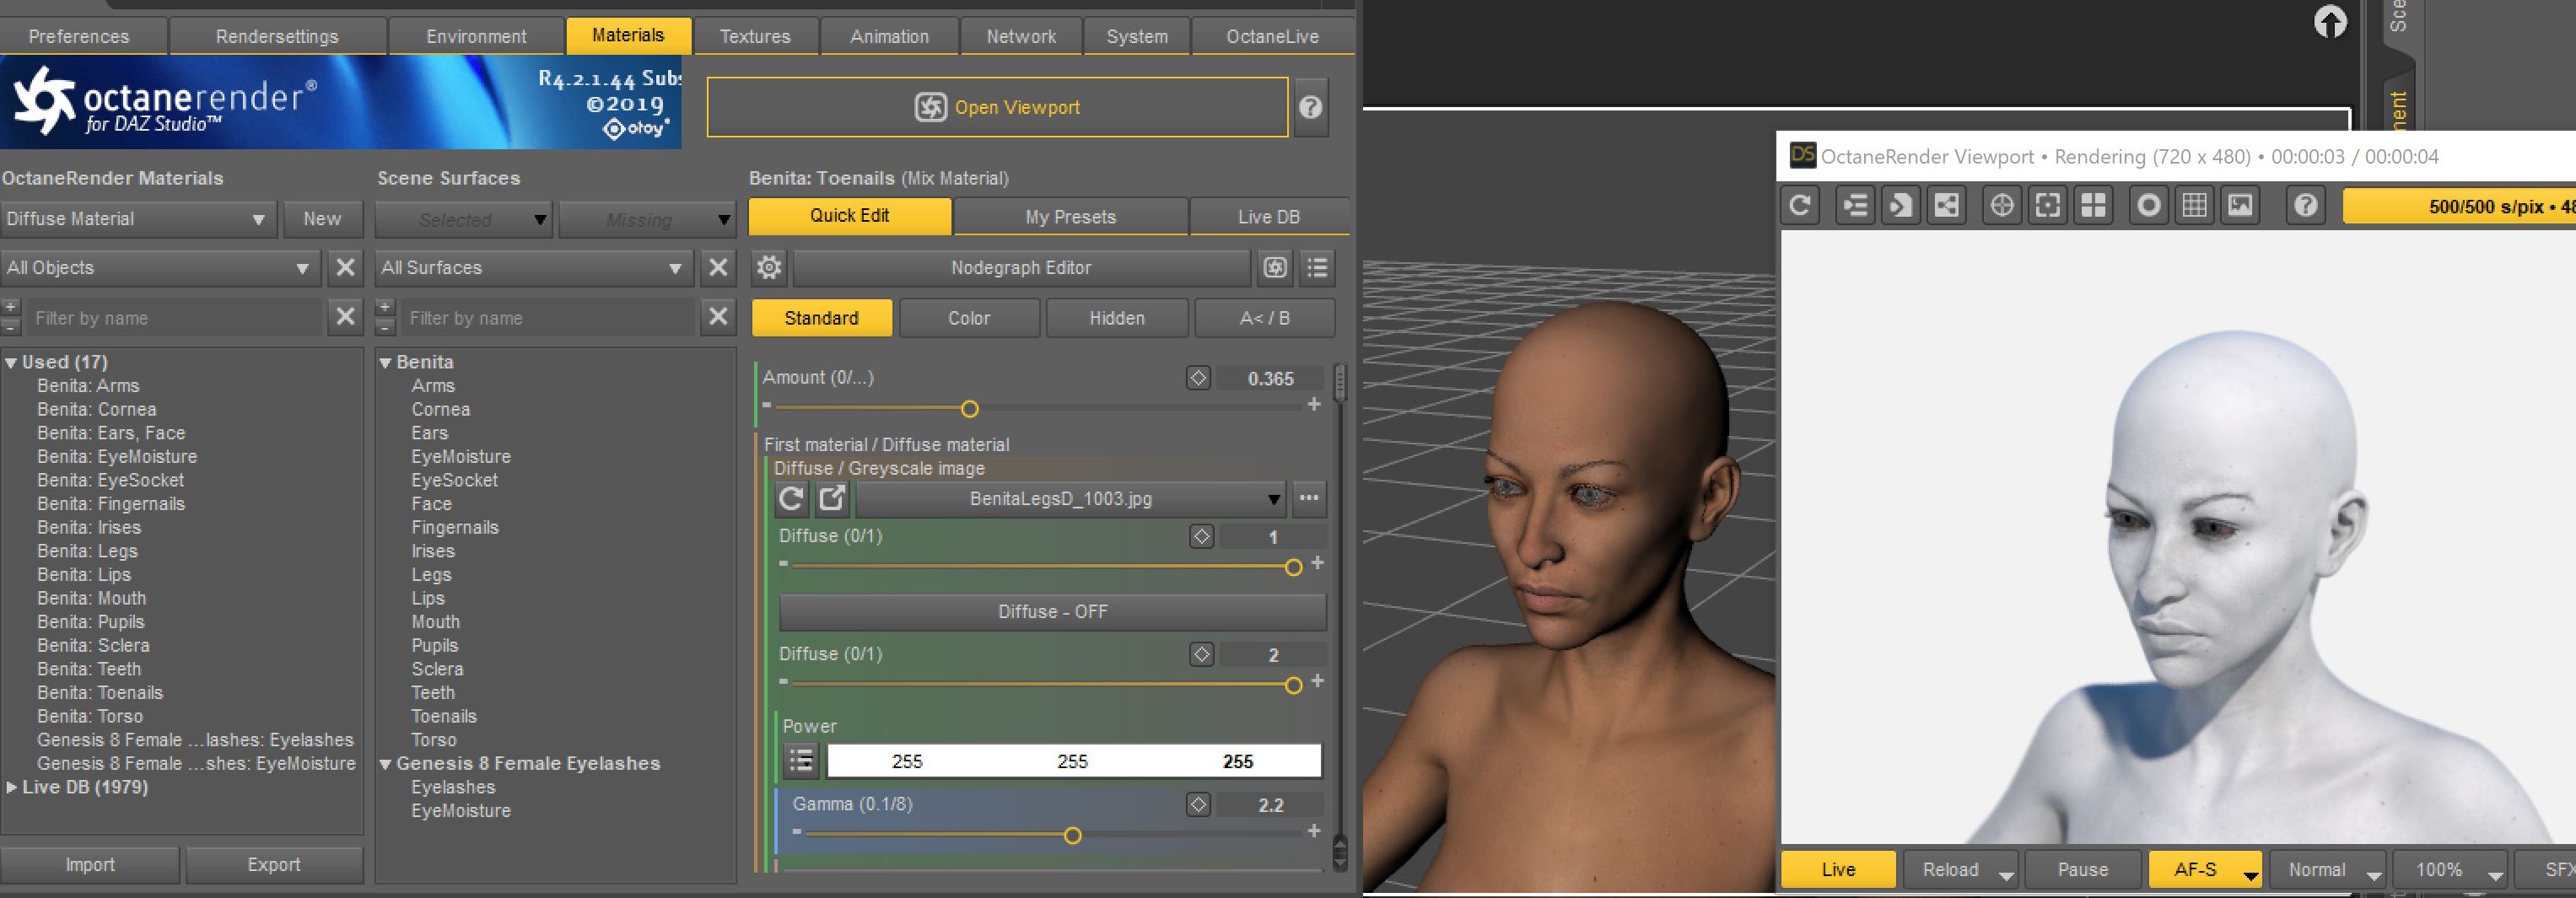Image resolution: width=2576 pixels, height=898 pixels.
Task: Collapse the Used (17) materials group
Action: [11, 363]
